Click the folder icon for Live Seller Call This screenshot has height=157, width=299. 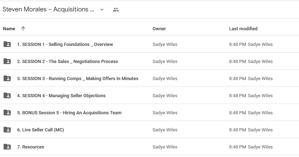(x=7, y=130)
